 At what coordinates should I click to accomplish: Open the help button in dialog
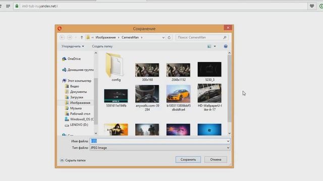point(226,46)
